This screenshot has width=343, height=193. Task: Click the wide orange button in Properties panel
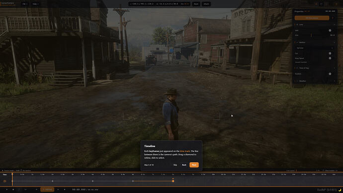(x=312, y=18)
